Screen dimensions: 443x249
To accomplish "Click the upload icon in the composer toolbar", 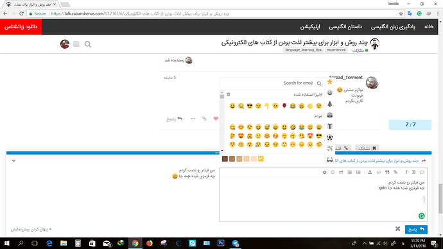I will 370,172.
